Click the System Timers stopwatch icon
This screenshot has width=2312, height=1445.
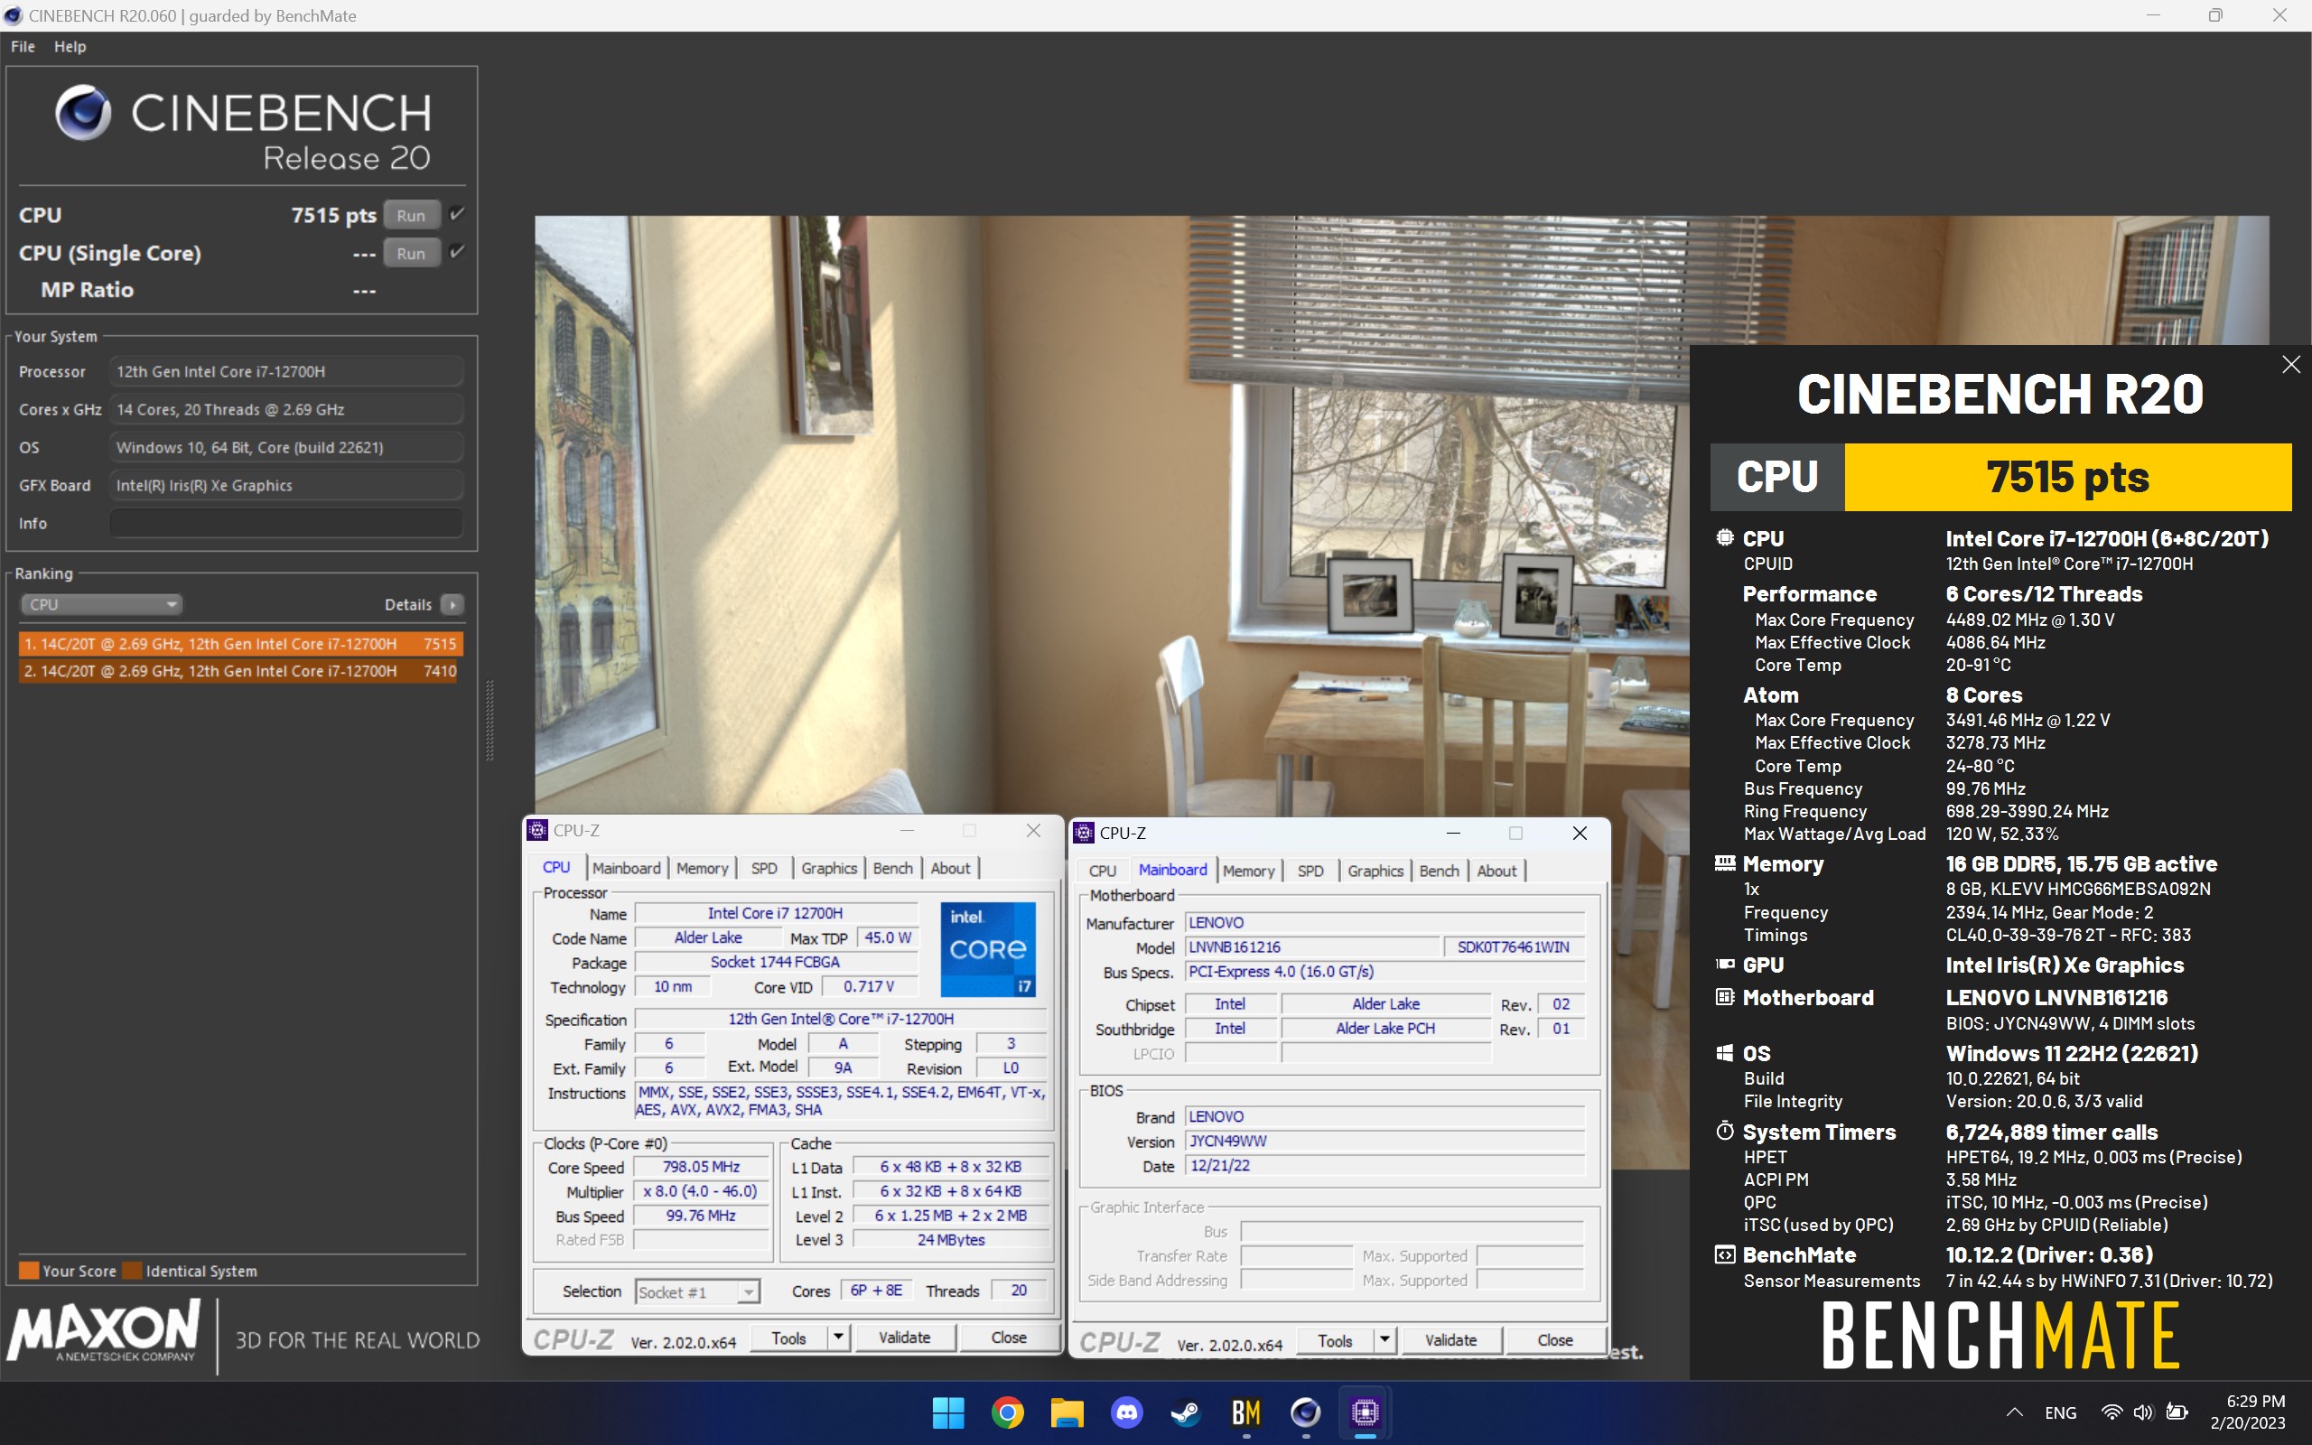click(x=1724, y=1131)
